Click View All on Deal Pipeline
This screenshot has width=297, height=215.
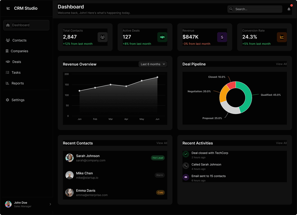click(x=281, y=64)
